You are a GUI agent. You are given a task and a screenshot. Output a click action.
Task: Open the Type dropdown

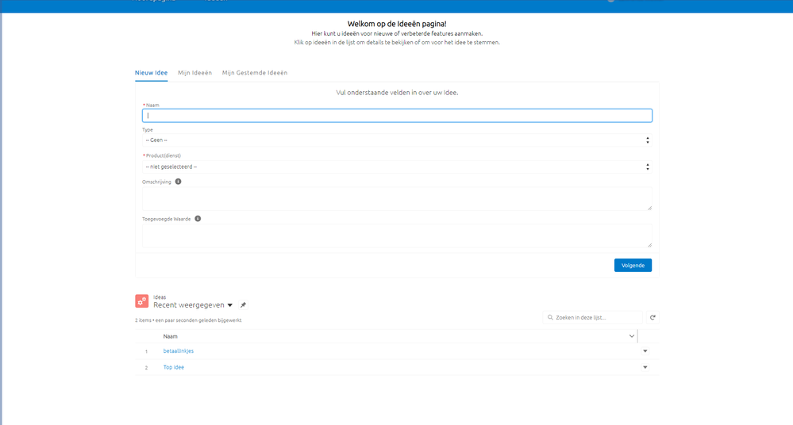(x=397, y=140)
